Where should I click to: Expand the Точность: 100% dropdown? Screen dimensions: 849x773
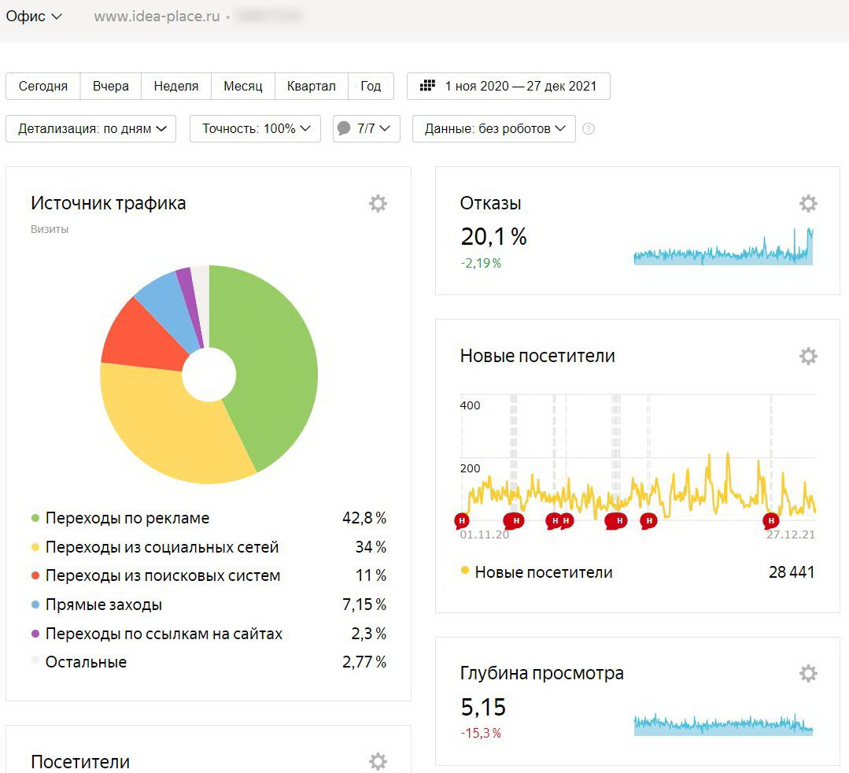click(255, 129)
